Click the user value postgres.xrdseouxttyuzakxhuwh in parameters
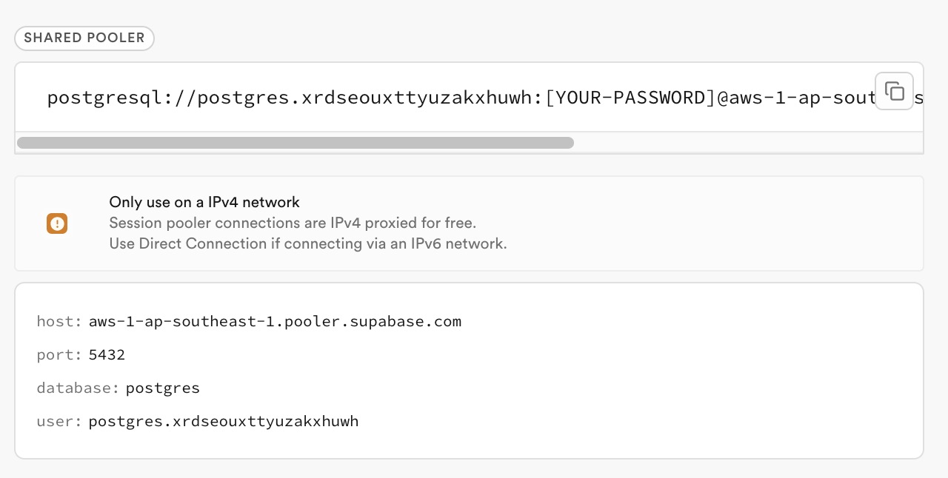 coord(224,421)
